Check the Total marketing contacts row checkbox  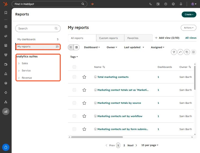[x=74, y=77]
